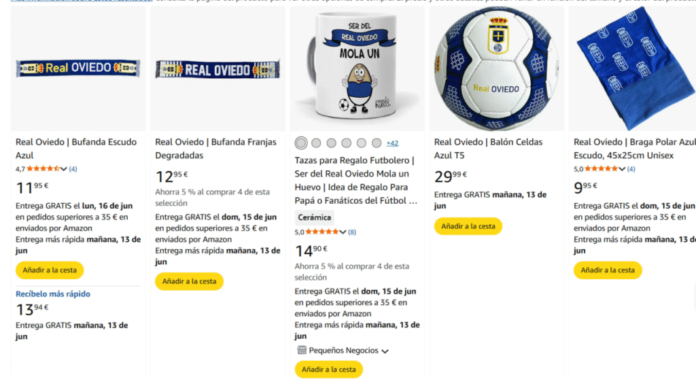Open the Recíbelo más rápido link
Screen dimensions: 696x379
[x=53, y=294]
